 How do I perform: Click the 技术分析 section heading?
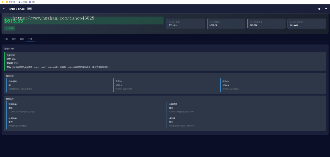(x=10, y=76)
